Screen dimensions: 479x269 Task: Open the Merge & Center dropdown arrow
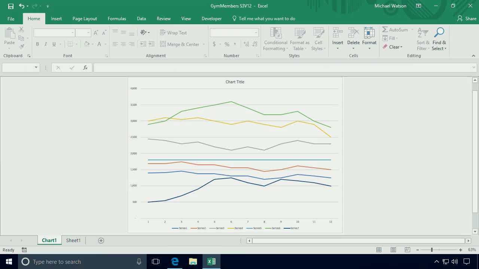[204, 44]
